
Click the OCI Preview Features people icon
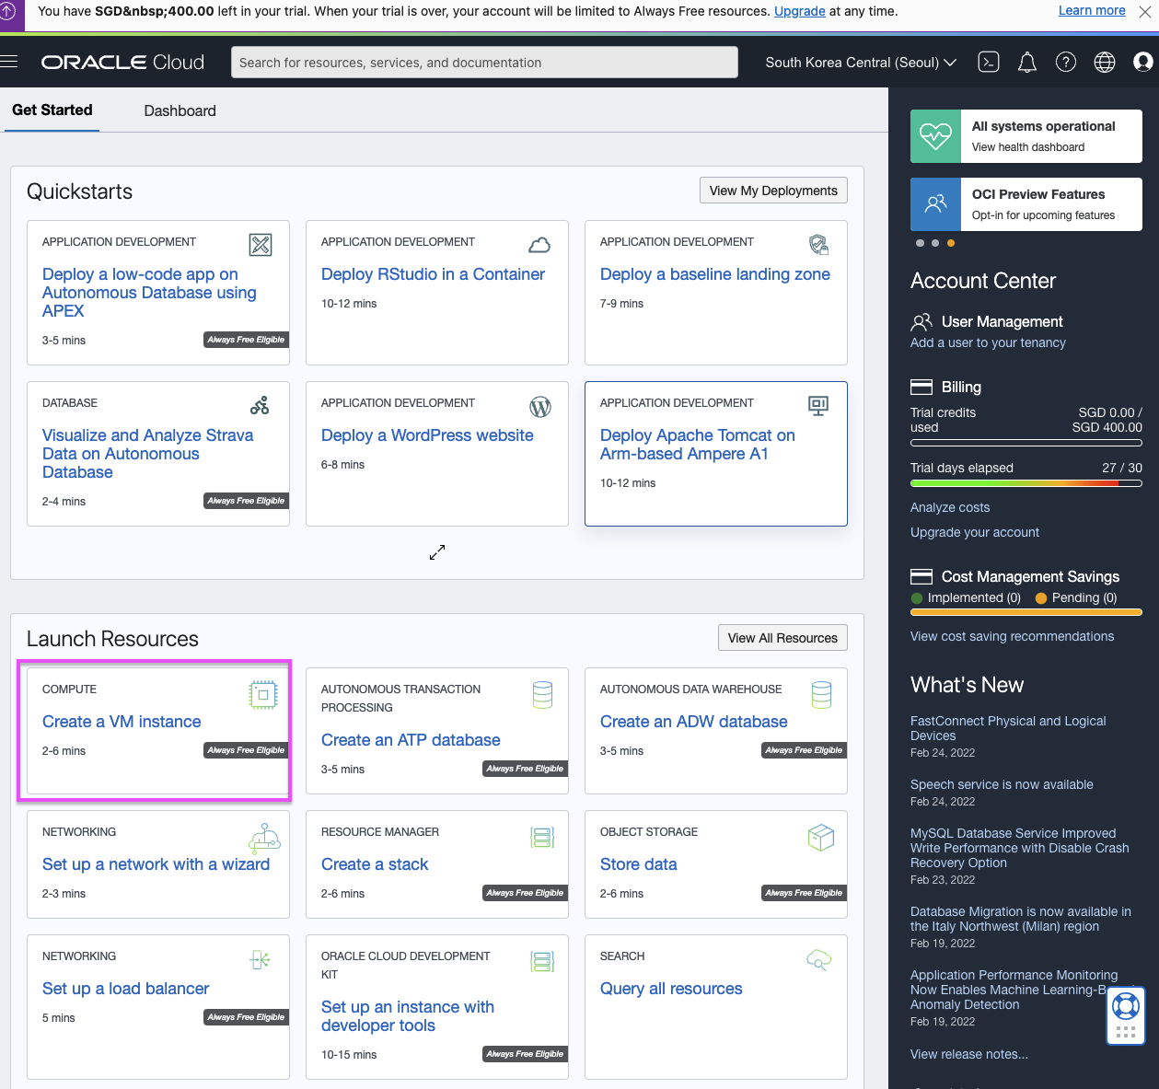tap(935, 203)
